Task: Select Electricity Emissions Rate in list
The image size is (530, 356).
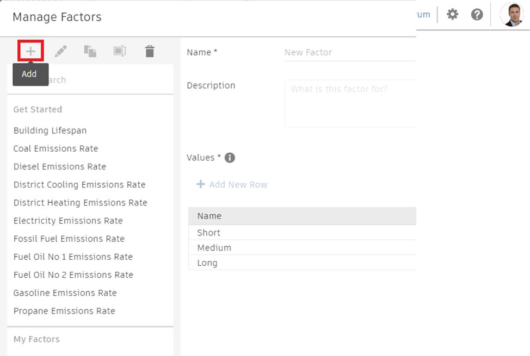Action: click(68, 221)
